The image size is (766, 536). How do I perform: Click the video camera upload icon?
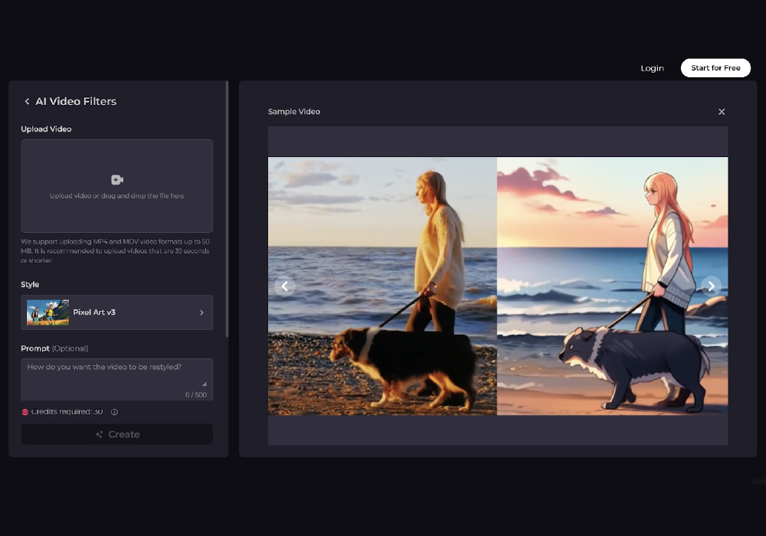pyautogui.click(x=117, y=180)
